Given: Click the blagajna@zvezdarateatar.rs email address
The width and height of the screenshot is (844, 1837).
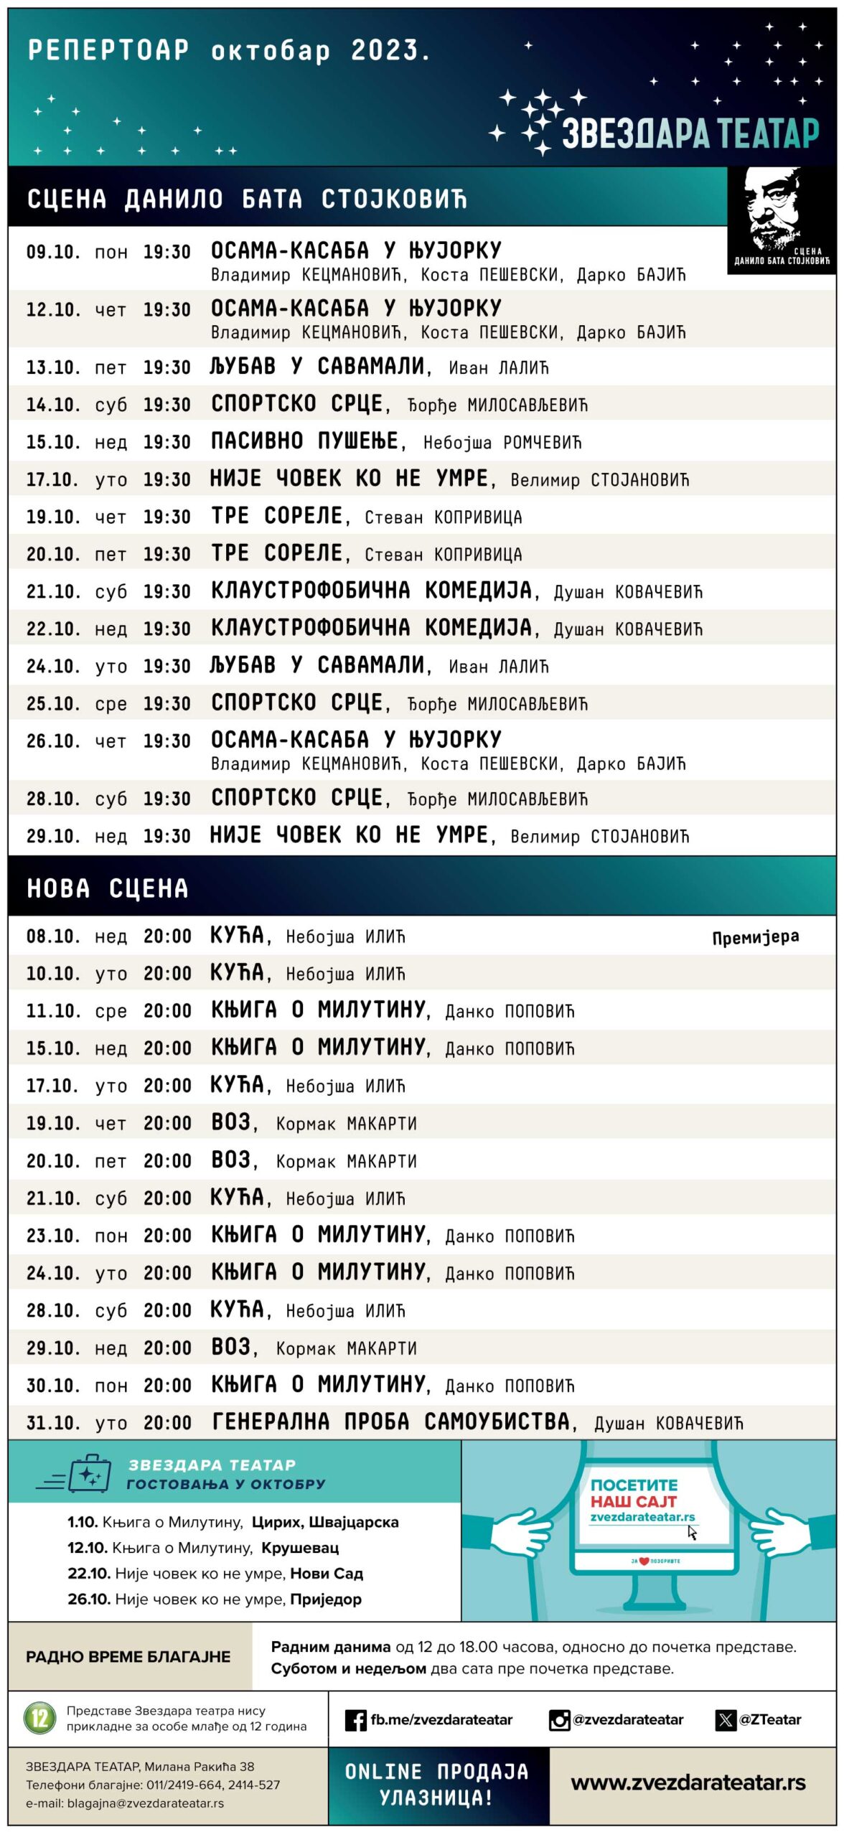Looking at the screenshot, I should (145, 1803).
